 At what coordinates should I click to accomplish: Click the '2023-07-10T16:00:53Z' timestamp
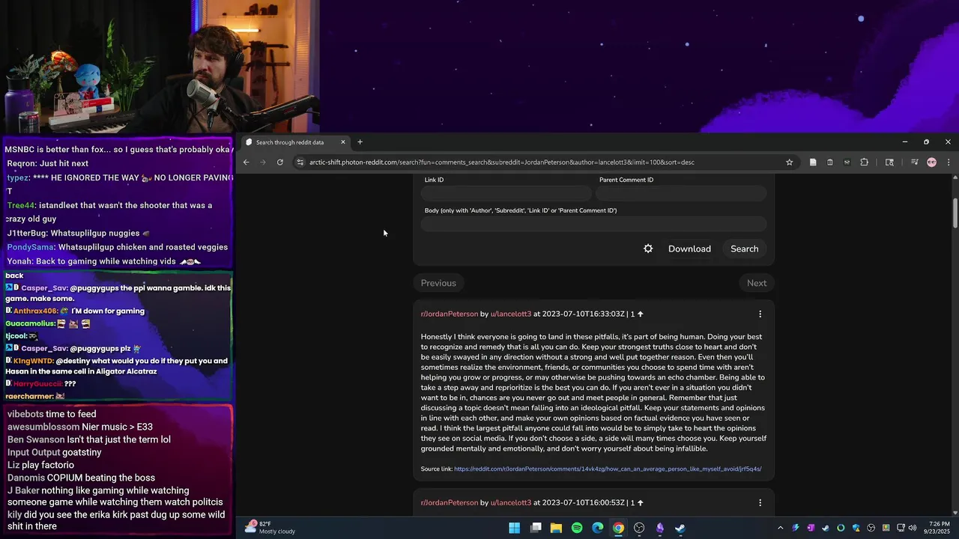583,503
